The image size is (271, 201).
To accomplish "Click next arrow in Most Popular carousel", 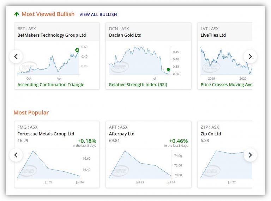I will (x=250, y=155).
